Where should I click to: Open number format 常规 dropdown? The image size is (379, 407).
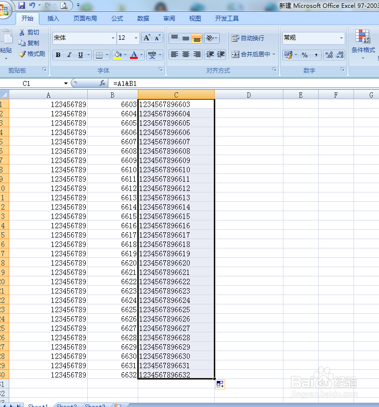(341, 38)
